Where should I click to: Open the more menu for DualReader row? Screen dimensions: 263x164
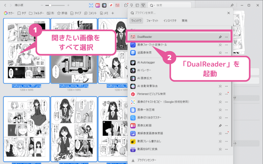pyautogui.click(x=227, y=37)
